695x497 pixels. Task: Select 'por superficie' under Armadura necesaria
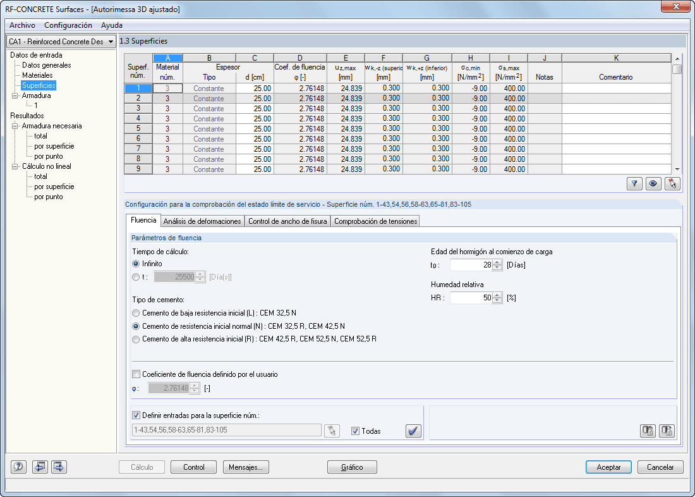(54, 147)
